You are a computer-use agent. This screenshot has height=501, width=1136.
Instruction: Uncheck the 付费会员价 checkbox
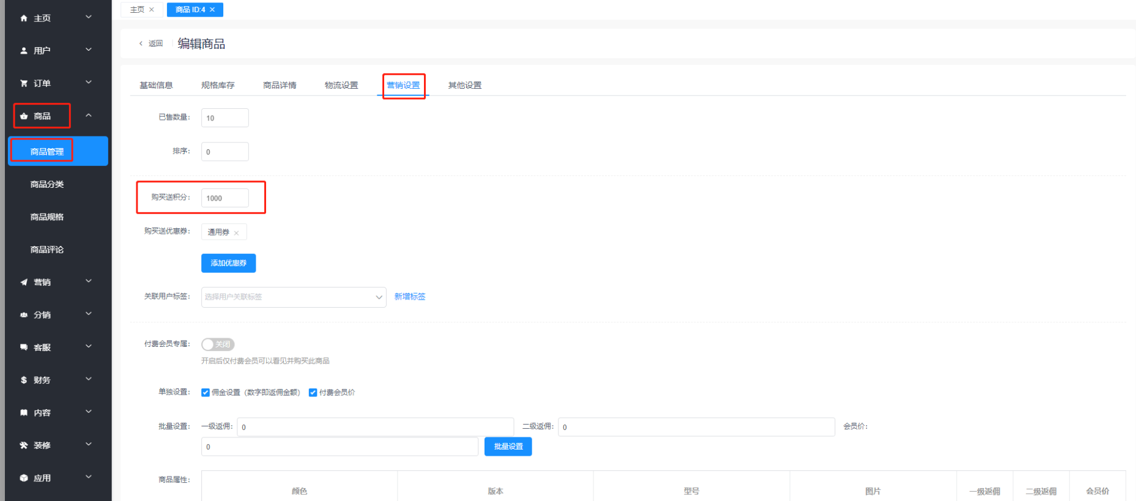(x=313, y=393)
